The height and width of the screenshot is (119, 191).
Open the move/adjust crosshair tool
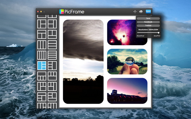(x=135, y=12)
